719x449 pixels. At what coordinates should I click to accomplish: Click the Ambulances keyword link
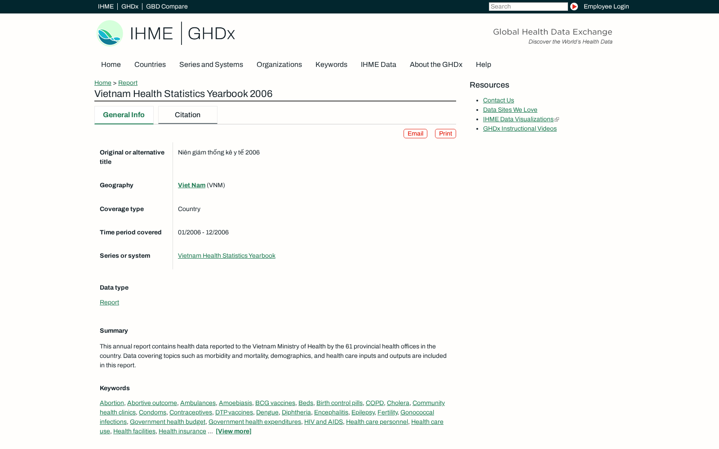198,403
